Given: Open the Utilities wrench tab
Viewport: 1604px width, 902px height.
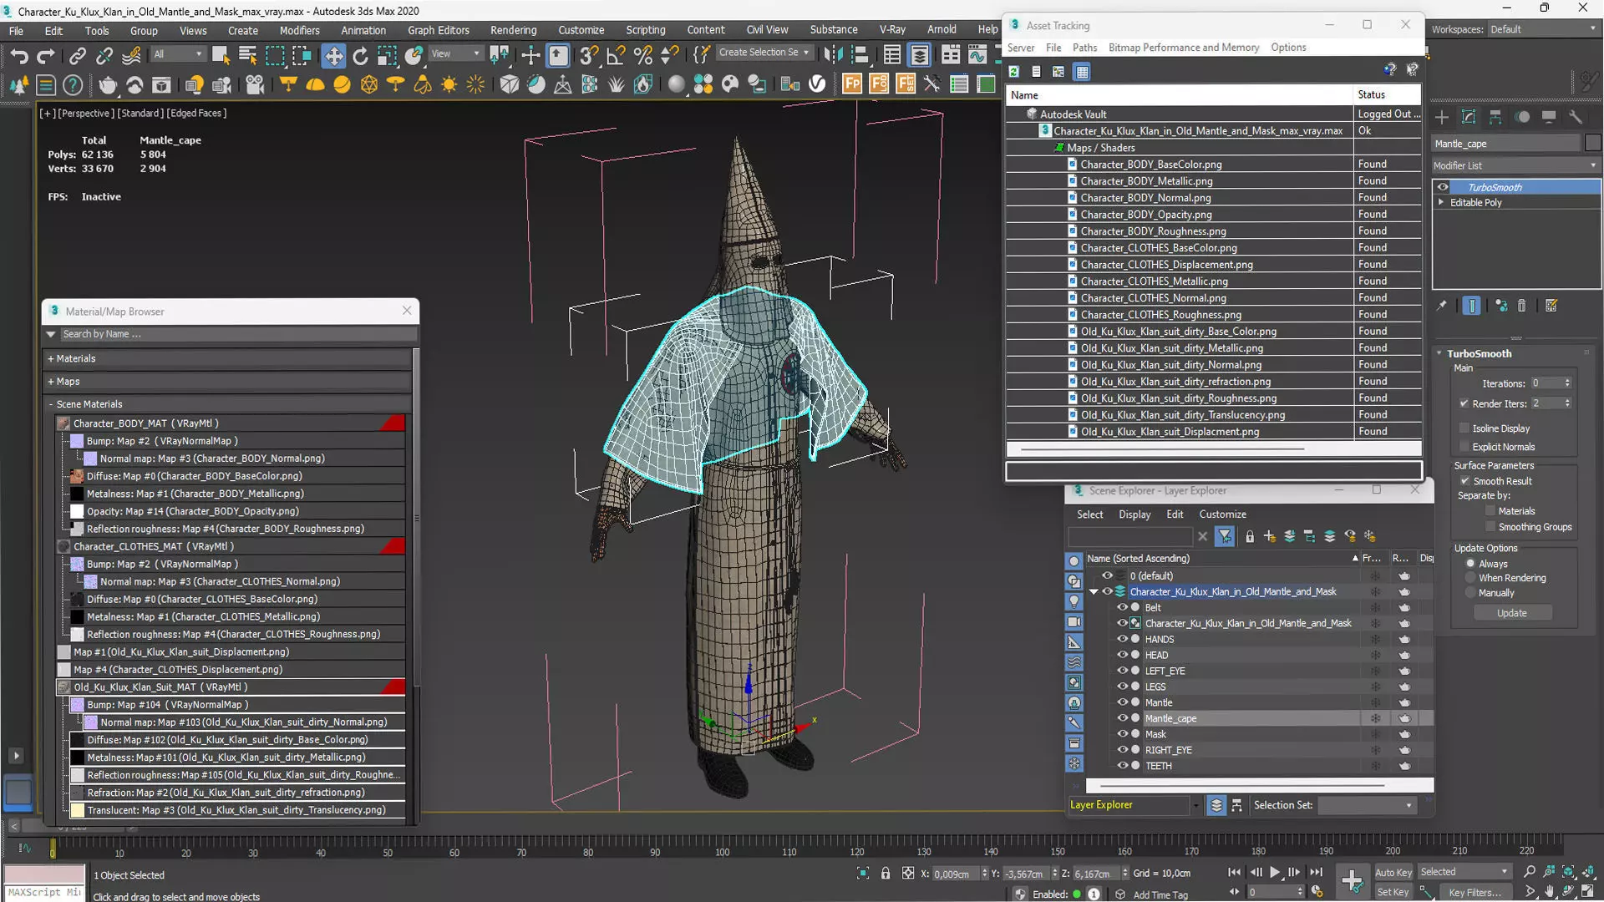Looking at the screenshot, I should click(x=1575, y=117).
